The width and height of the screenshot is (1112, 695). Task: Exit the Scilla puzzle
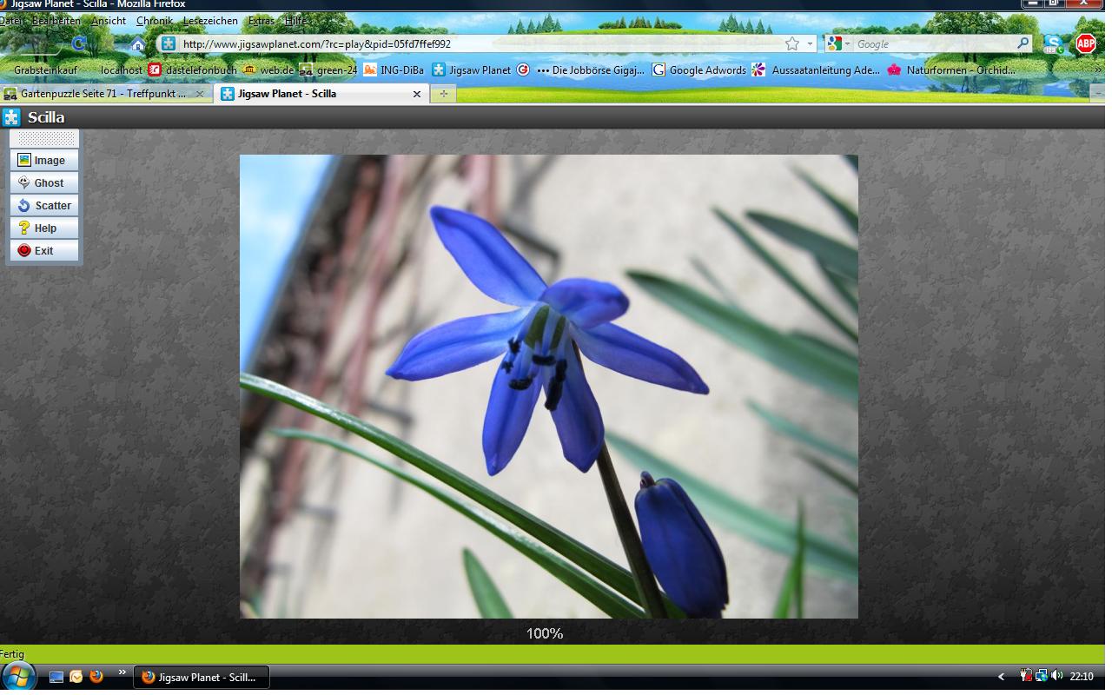[x=43, y=251]
